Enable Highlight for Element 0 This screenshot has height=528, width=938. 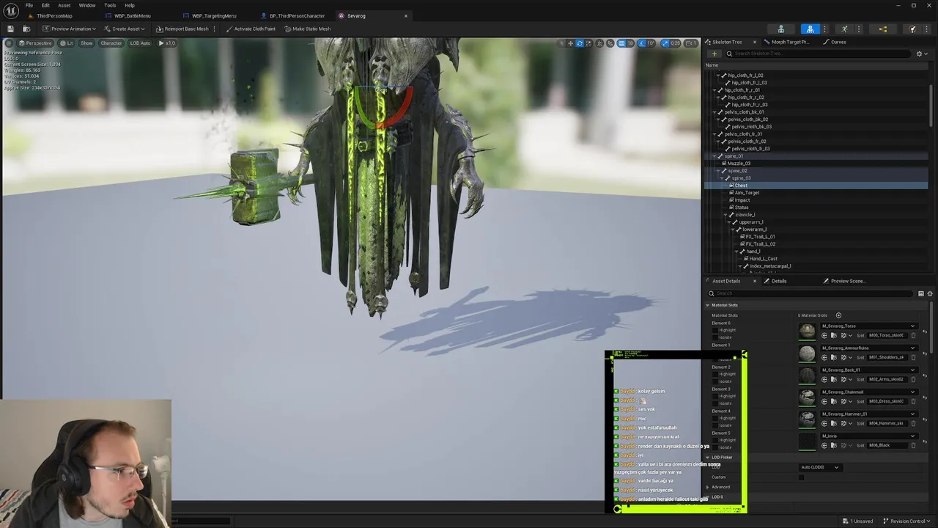(x=716, y=330)
